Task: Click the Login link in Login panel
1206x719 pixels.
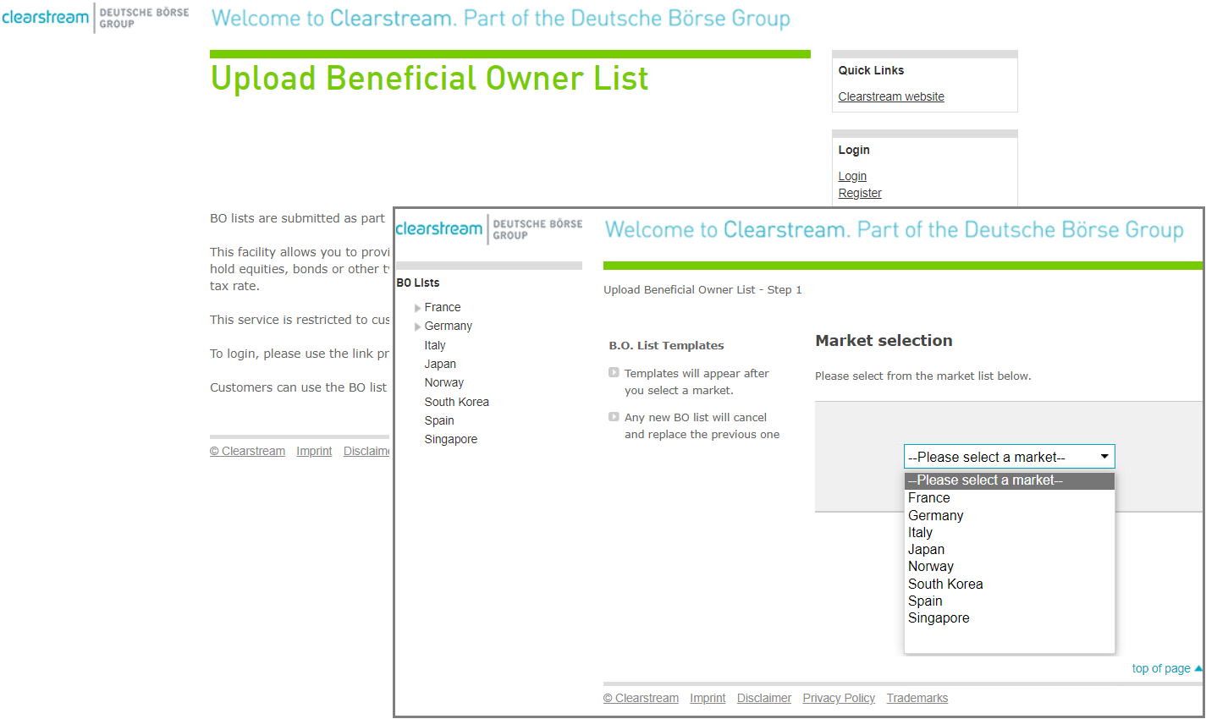Action: coord(852,176)
